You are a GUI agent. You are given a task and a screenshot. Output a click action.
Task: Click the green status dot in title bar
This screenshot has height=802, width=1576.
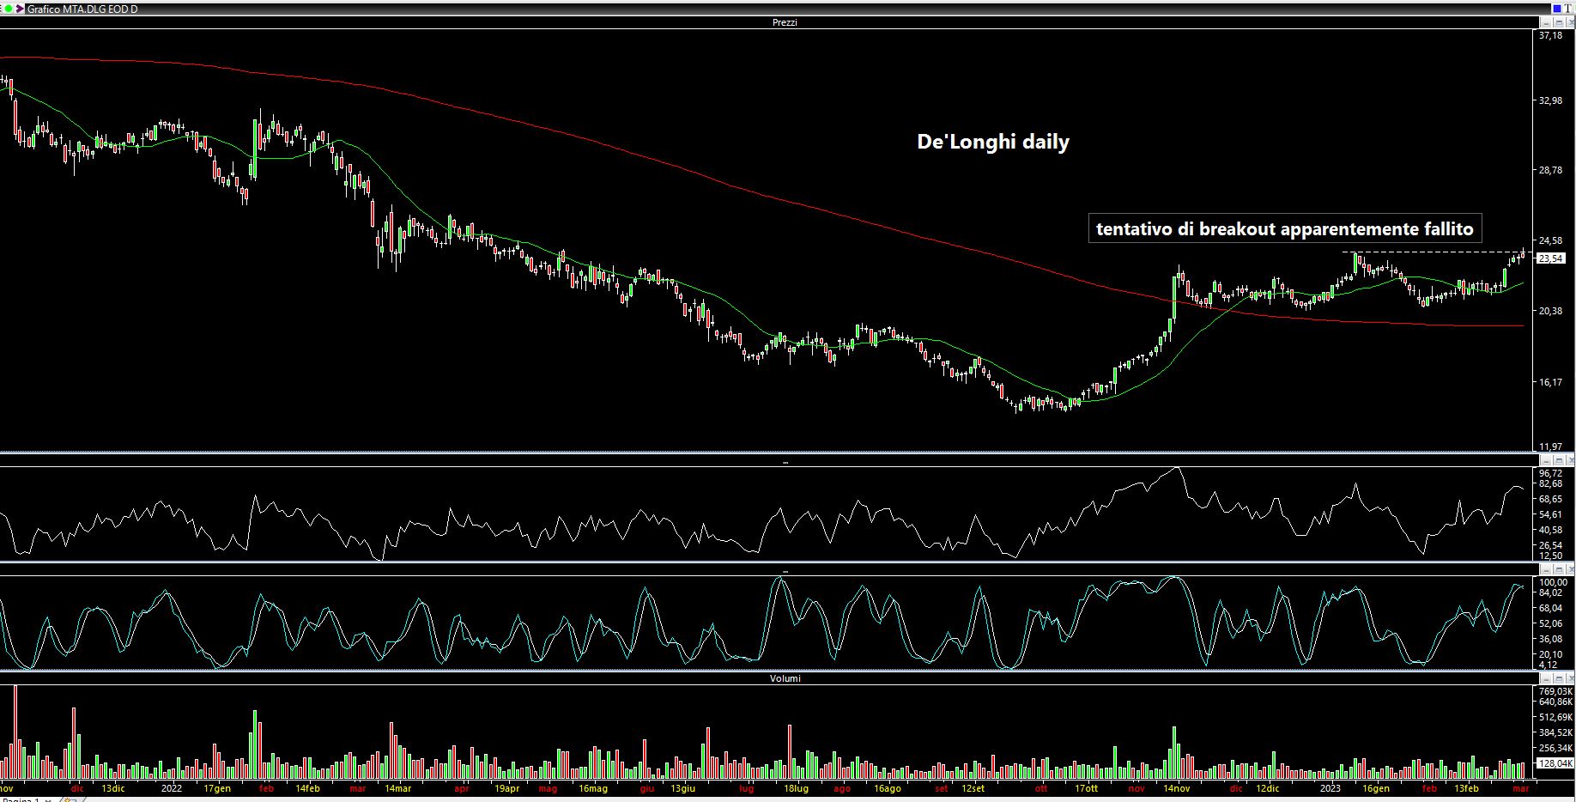9,9
